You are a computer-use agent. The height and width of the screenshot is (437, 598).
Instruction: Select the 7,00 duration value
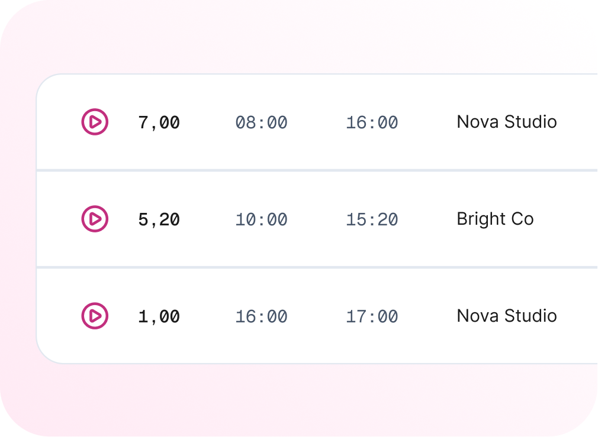click(x=159, y=122)
